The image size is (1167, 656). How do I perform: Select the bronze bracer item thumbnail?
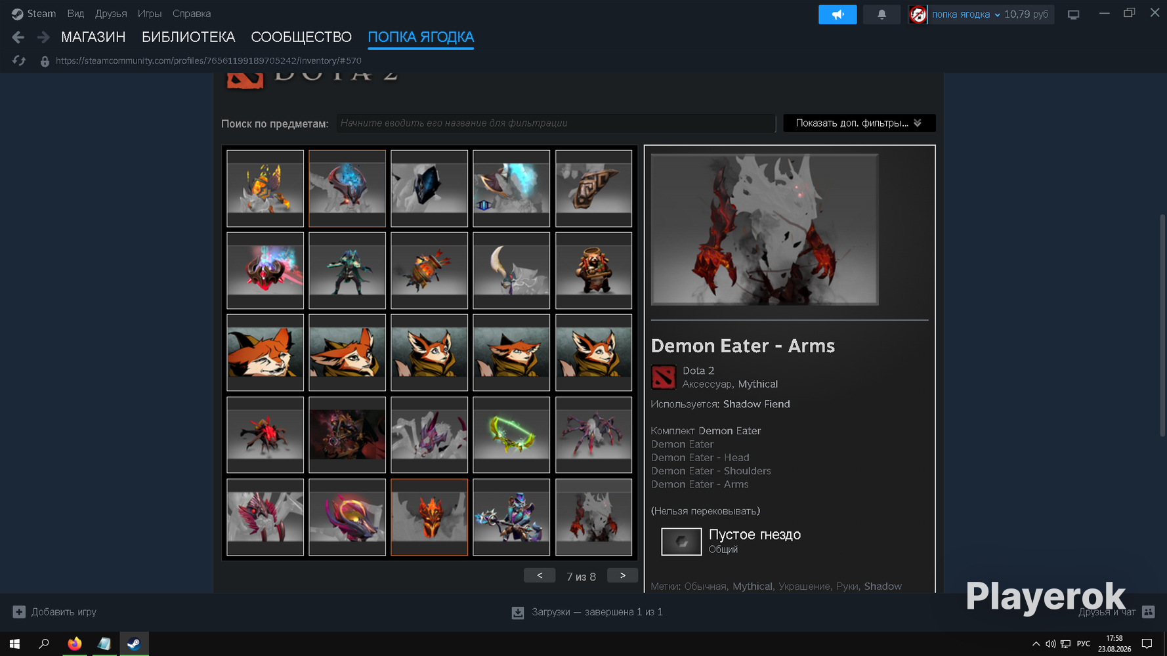pos(593,189)
